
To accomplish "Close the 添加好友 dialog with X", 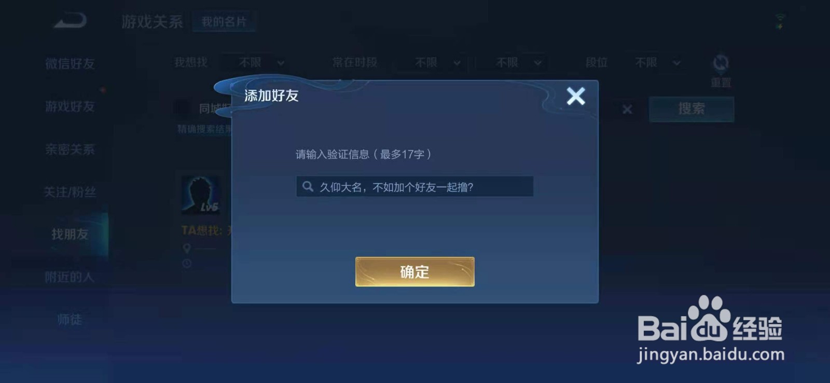I will 576,96.
